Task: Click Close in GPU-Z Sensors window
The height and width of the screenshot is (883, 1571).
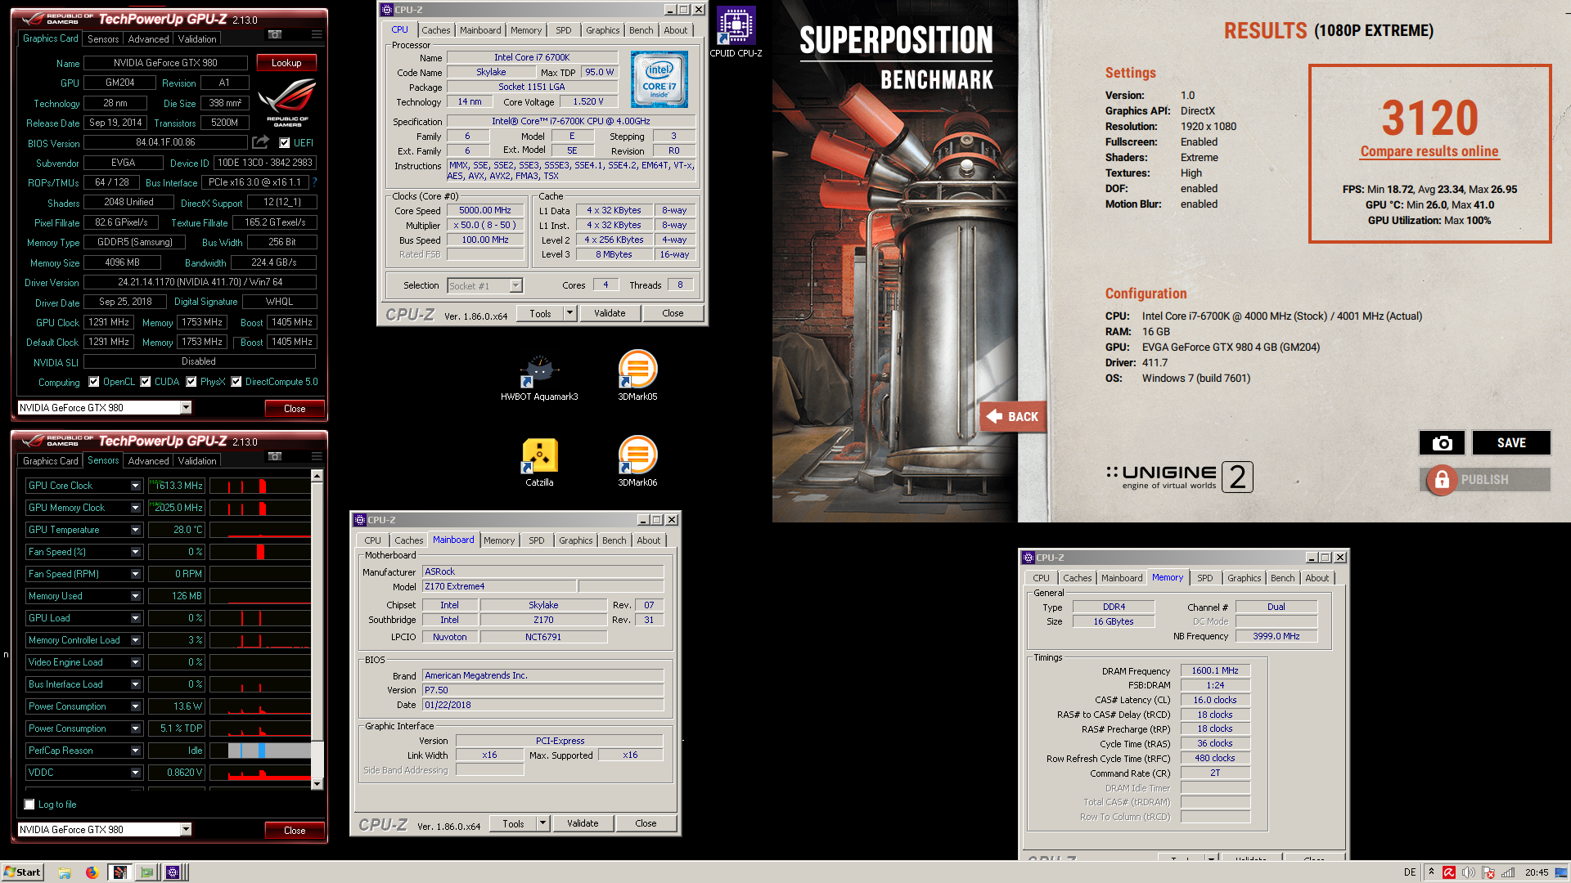Action: pos(295,830)
